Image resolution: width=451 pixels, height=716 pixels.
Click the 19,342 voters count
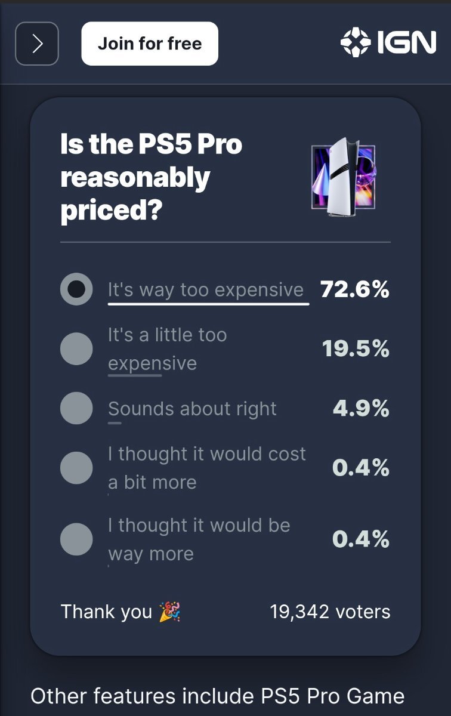point(330,612)
